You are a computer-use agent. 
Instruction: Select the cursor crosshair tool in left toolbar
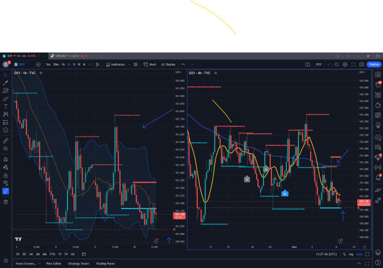(x=6, y=75)
